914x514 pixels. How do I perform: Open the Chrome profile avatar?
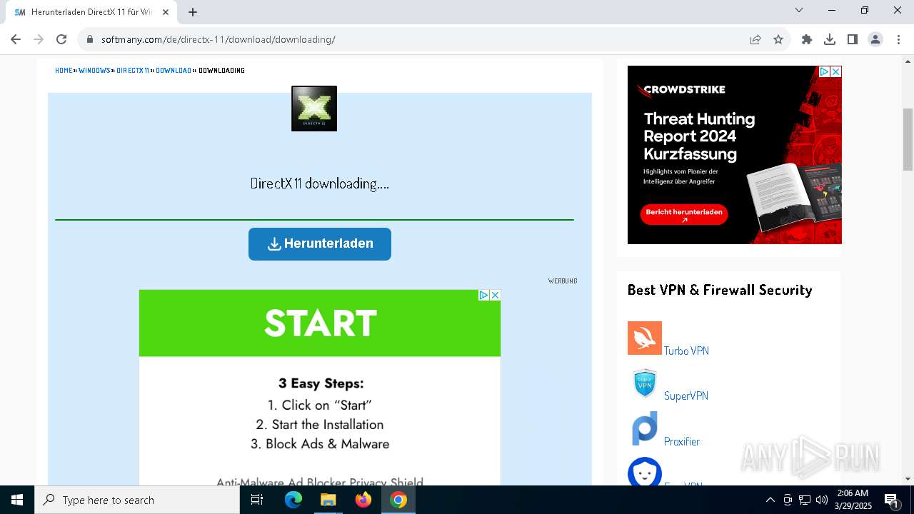[x=875, y=39]
